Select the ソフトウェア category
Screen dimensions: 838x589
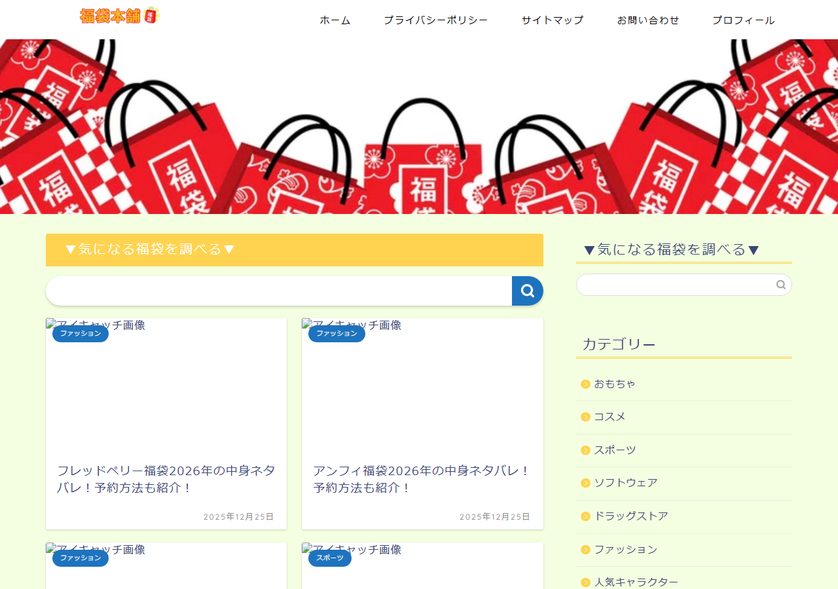click(684, 483)
